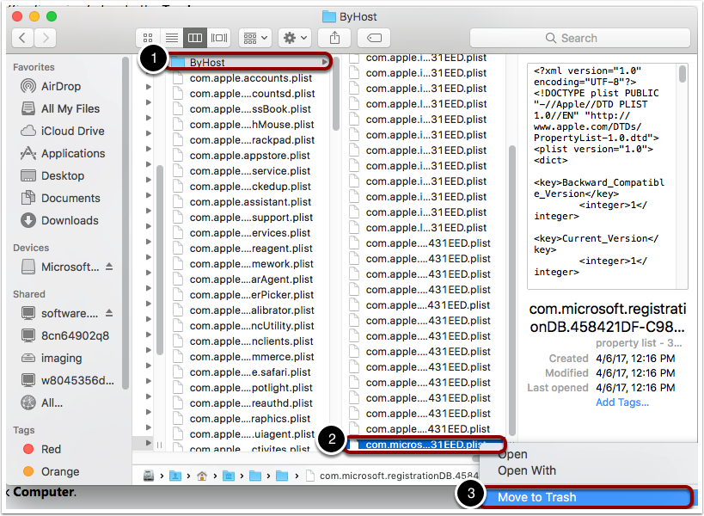Click the Share toolbar button
This screenshot has width=704, height=516.
334,38
